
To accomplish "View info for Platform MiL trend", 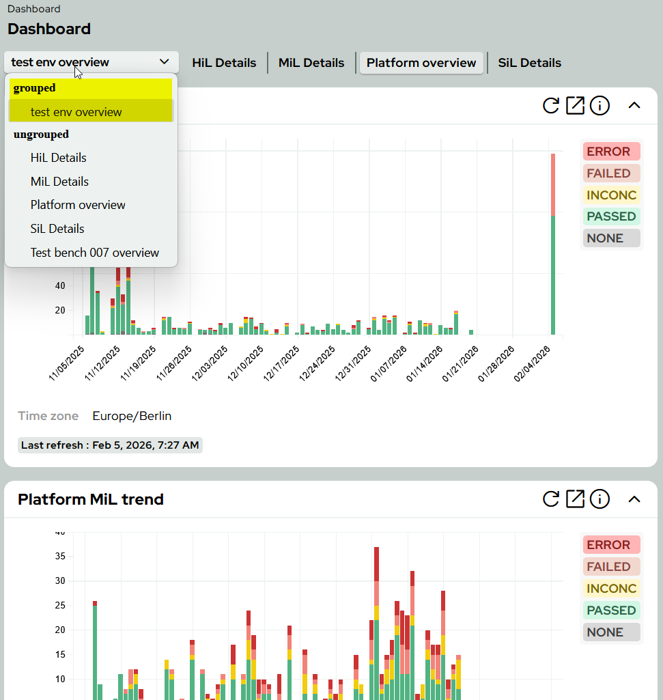I will pyautogui.click(x=599, y=499).
